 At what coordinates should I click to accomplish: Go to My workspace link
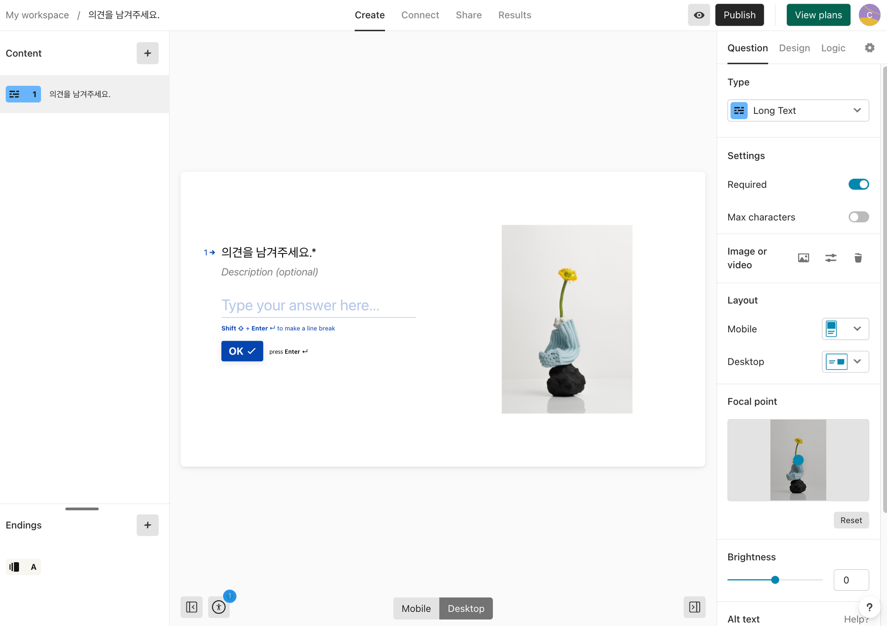click(37, 15)
